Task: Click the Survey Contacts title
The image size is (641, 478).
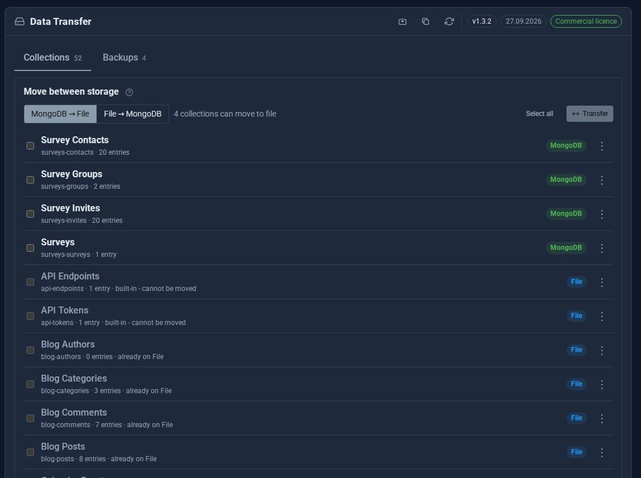Action: [75, 140]
